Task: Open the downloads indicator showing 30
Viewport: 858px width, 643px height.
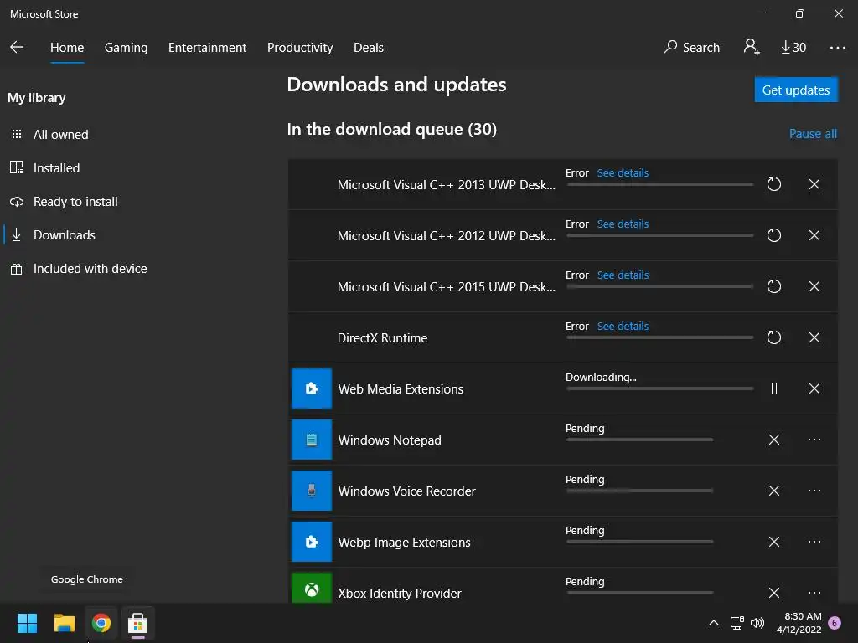Action: (793, 48)
